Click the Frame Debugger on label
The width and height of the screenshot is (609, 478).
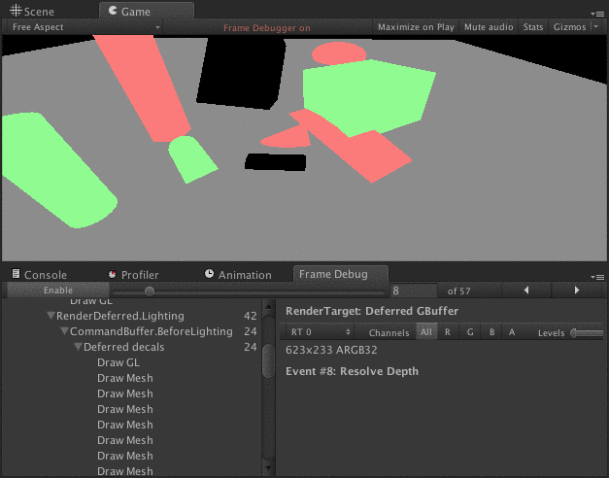(x=267, y=27)
